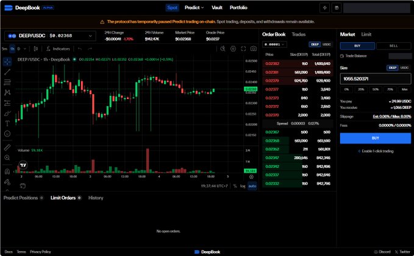Open slippage settings Est/Max value
Image resolution: width=414 pixels, height=256 pixels.
click(392, 116)
